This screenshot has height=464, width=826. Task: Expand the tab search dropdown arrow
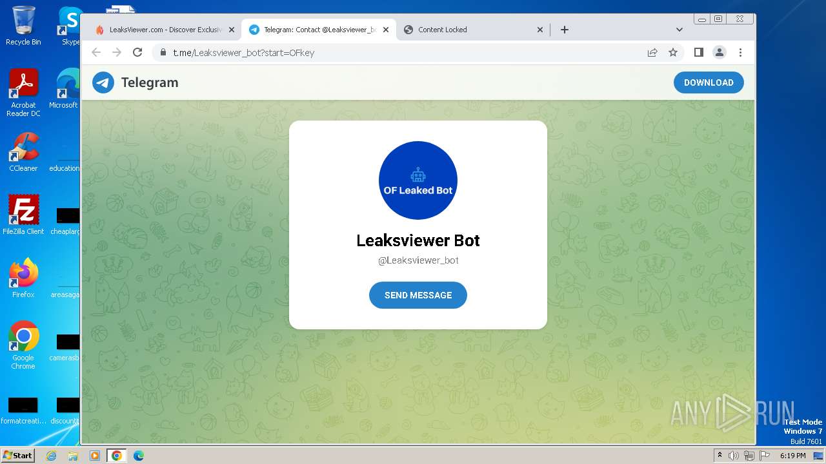click(x=679, y=30)
